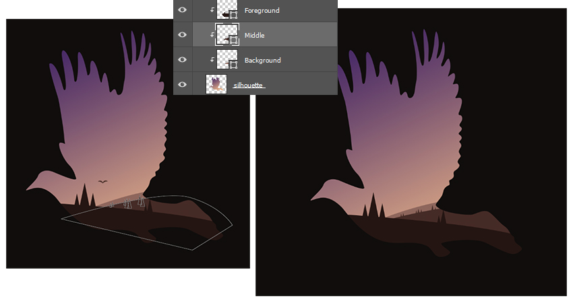
Task: Click the small flying bird in left canvas
Action: (x=102, y=181)
